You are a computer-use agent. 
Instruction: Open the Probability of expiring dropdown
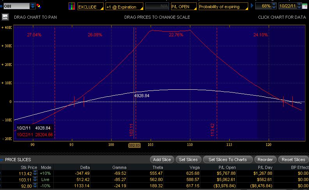click(x=223, y=6)
